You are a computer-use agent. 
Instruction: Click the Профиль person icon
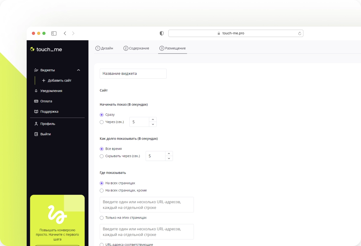36,124
